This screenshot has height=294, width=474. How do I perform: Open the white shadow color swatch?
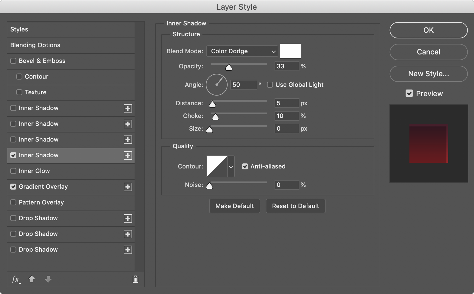pos(290,51)
